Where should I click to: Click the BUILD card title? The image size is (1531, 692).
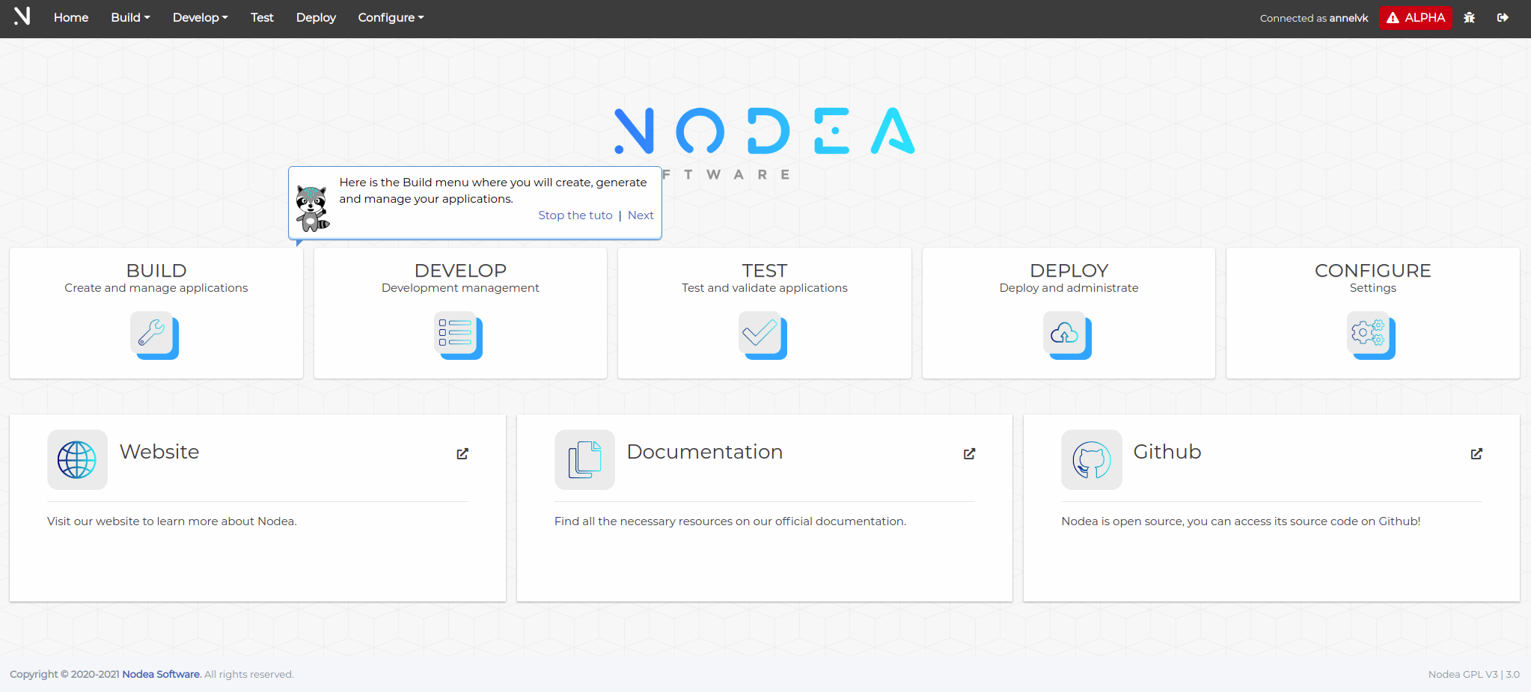tap(156, 271)
